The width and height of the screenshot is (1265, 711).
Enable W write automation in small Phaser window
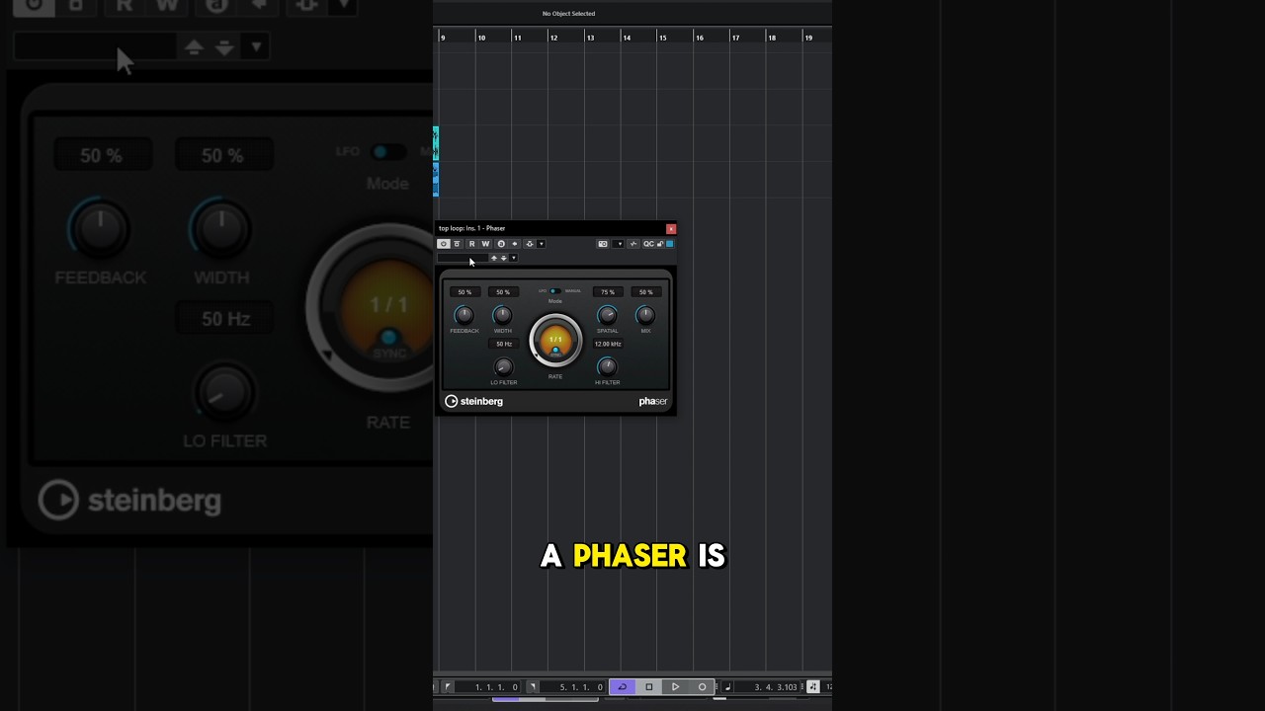[x=485, y=244]
